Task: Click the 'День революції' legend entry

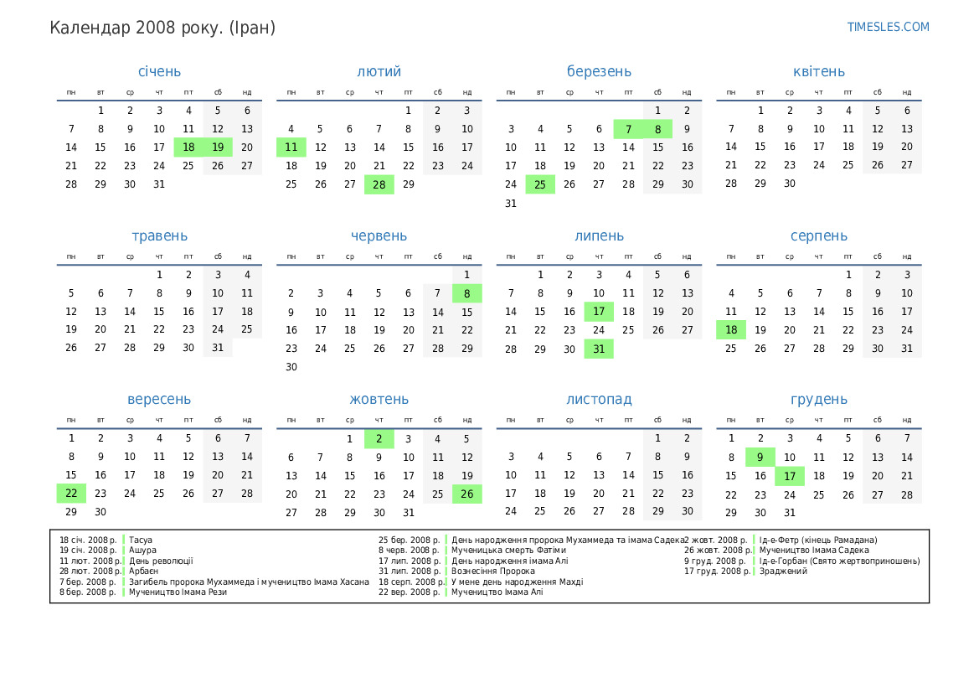Action: click(161, 561)
